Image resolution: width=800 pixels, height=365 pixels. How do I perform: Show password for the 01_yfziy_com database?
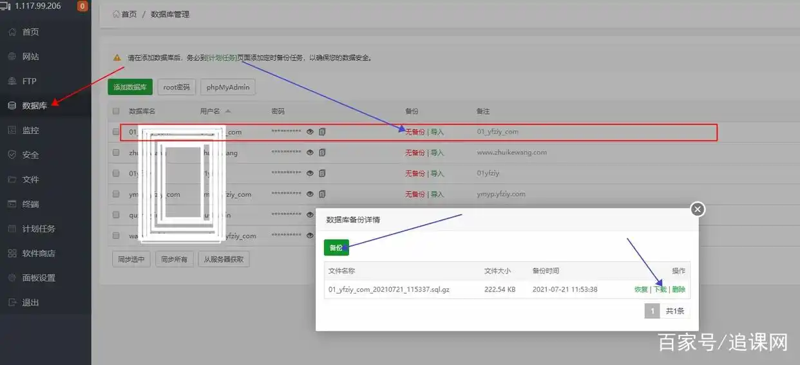pyautogui.click(x=310, y=132)
